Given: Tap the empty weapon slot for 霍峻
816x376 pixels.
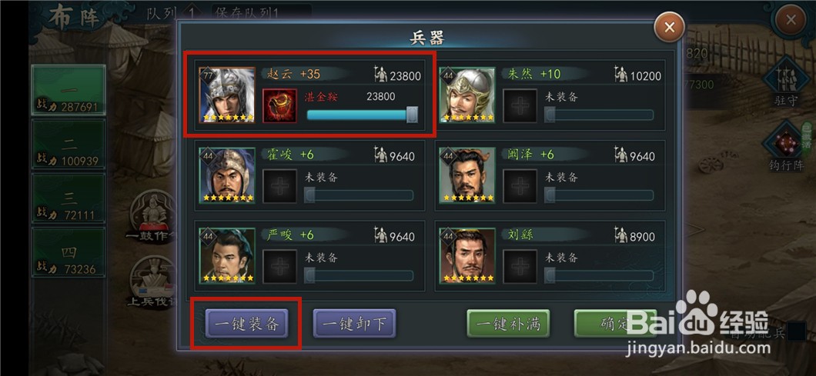Looking at the screenshot, I should tap(280, 185).
